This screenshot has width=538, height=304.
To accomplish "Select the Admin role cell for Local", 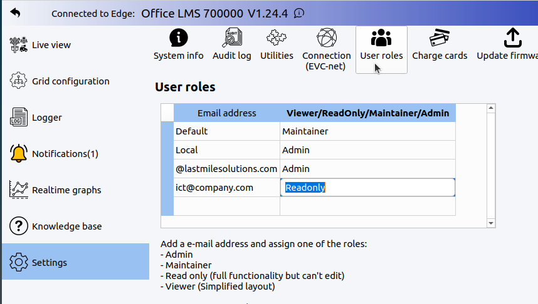I will [x=368, y=150].
